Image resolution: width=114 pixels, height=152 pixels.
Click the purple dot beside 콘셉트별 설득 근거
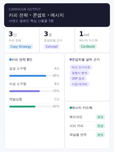(x=71, y=60)
